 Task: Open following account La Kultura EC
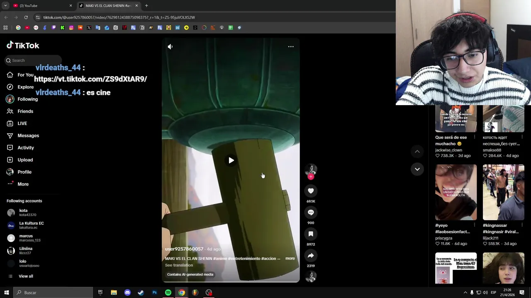tap(25, 225)
